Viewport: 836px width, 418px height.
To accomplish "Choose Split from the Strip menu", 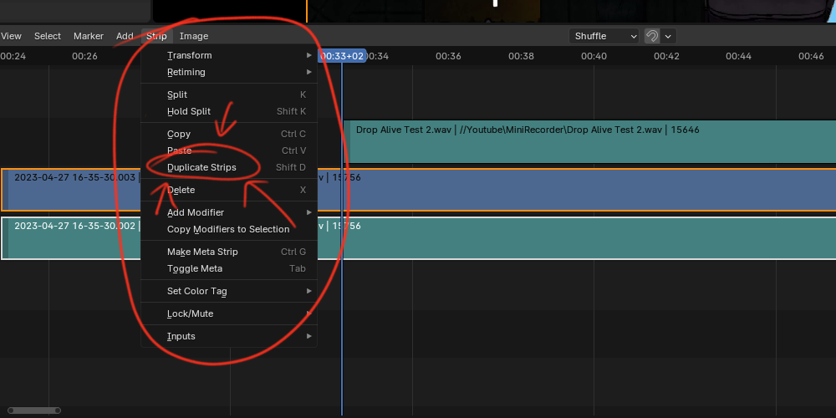I will (229, 94).
